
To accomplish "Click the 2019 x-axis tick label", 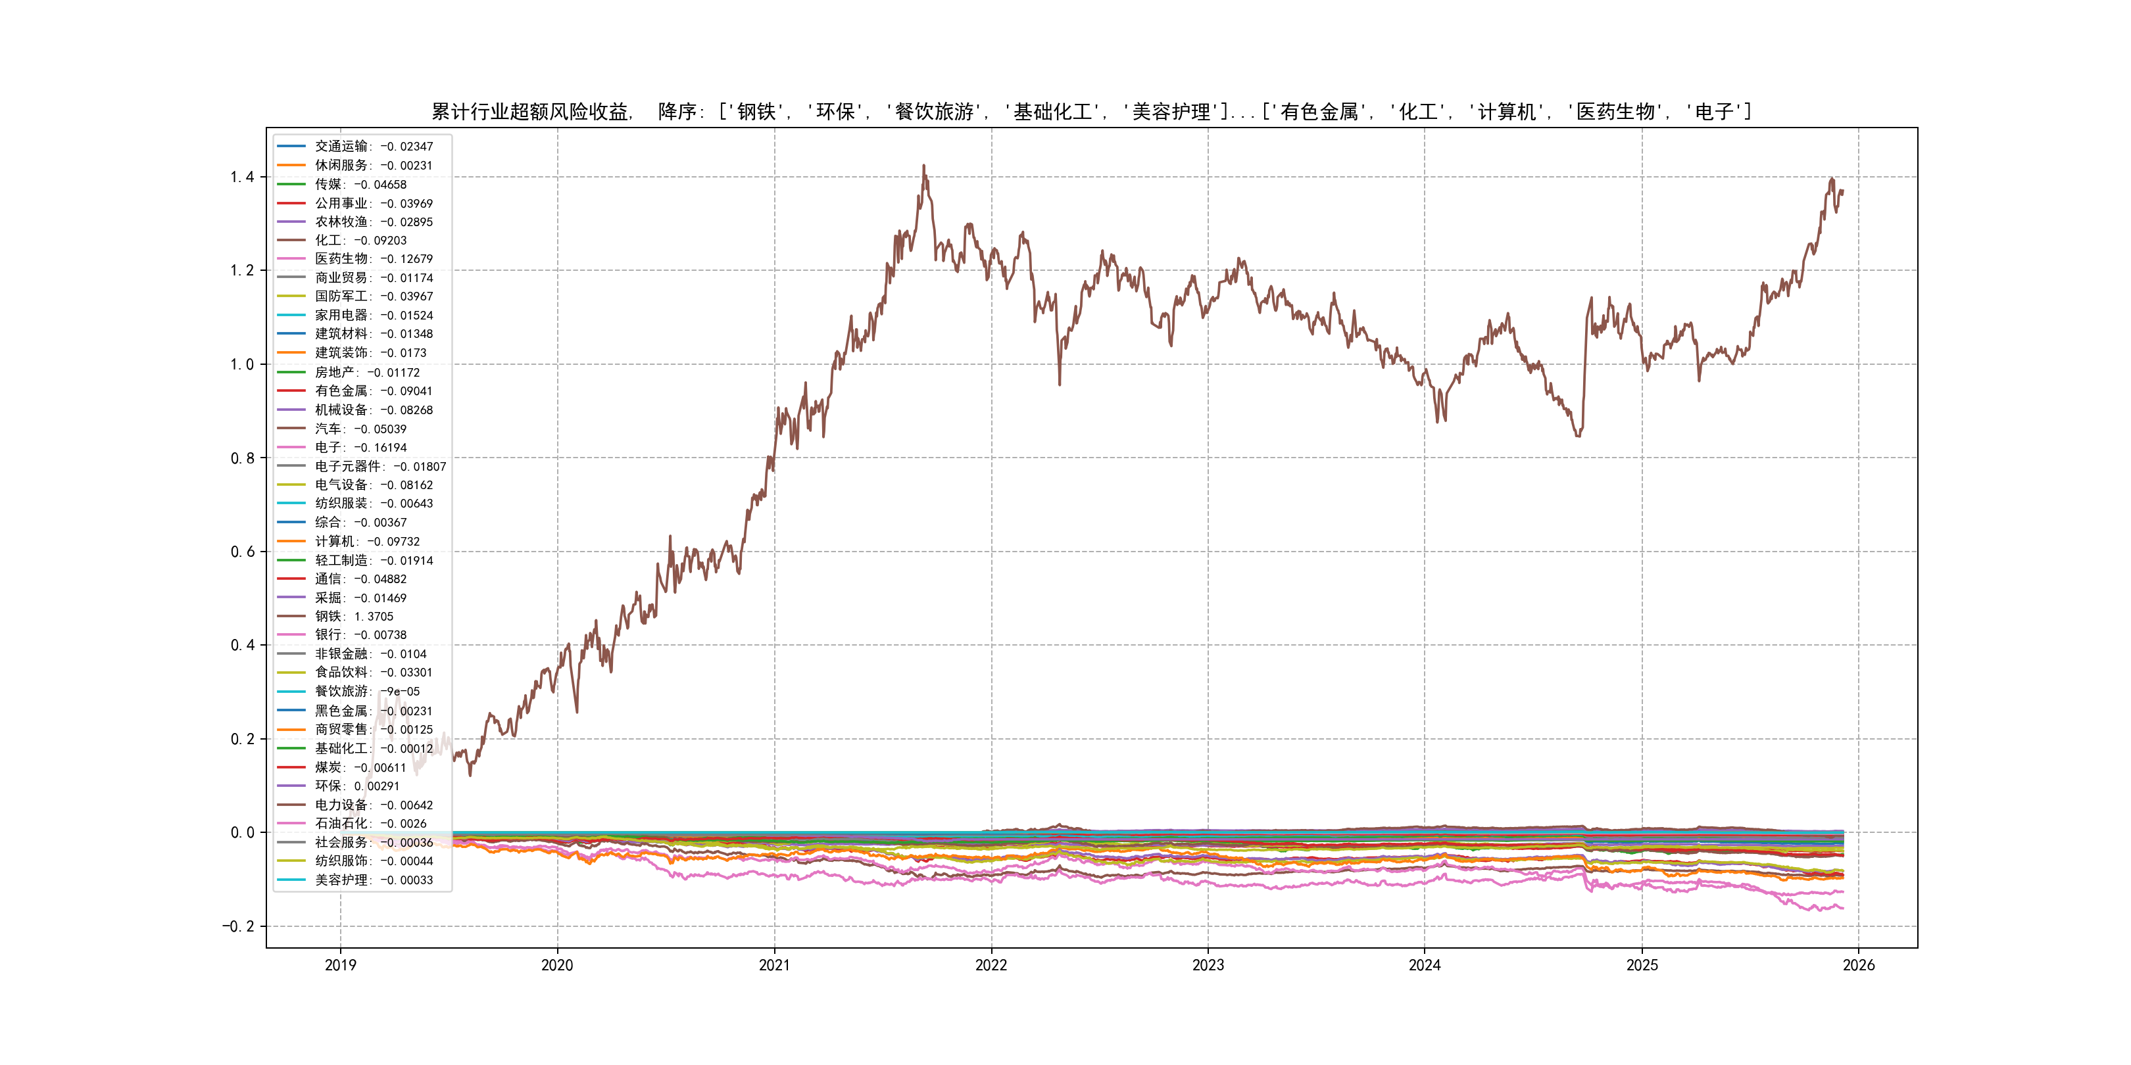I will tap(340, 965).
